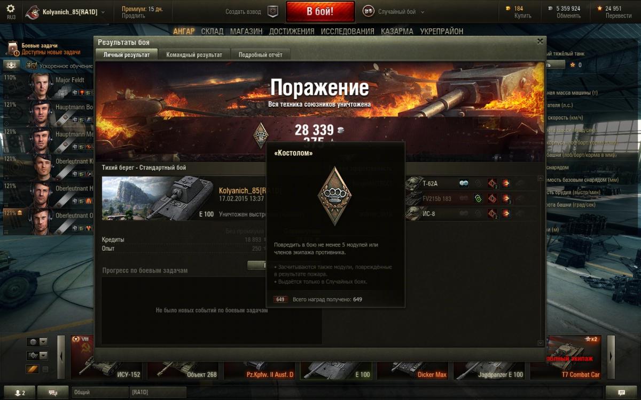Viewport: 641px width, 400px height.
Task: Open the vehicle type filter dropdown
Action: (37, 355)
